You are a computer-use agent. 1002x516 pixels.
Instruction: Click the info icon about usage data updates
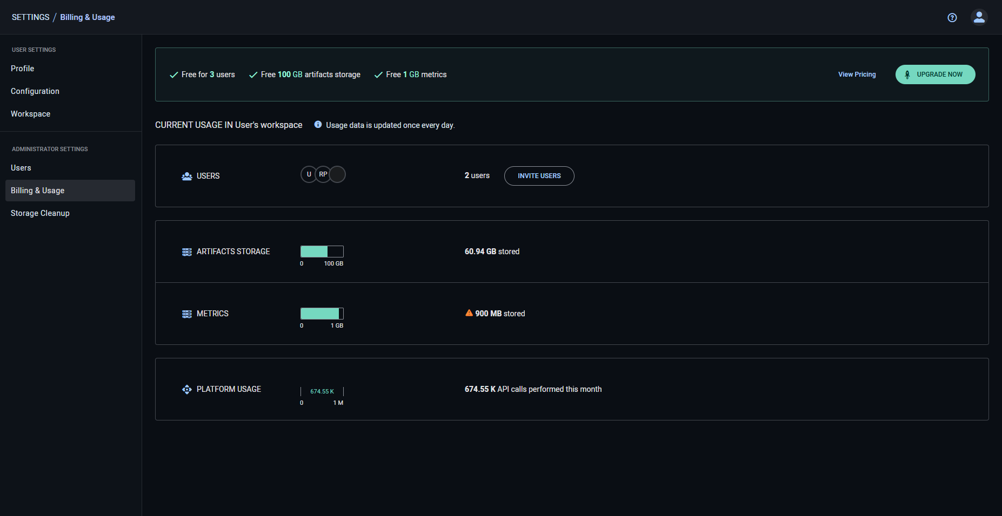pyautogui.click(x=317, y=124)
